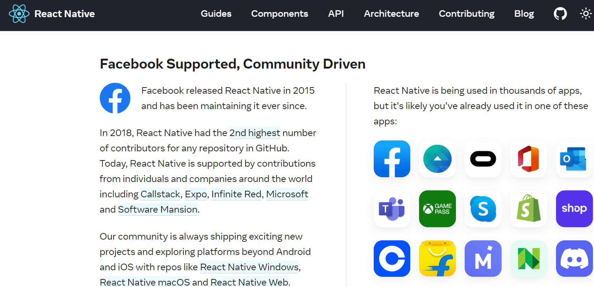
Task: Follow the React Native Windows link
Action: point(250,267)
